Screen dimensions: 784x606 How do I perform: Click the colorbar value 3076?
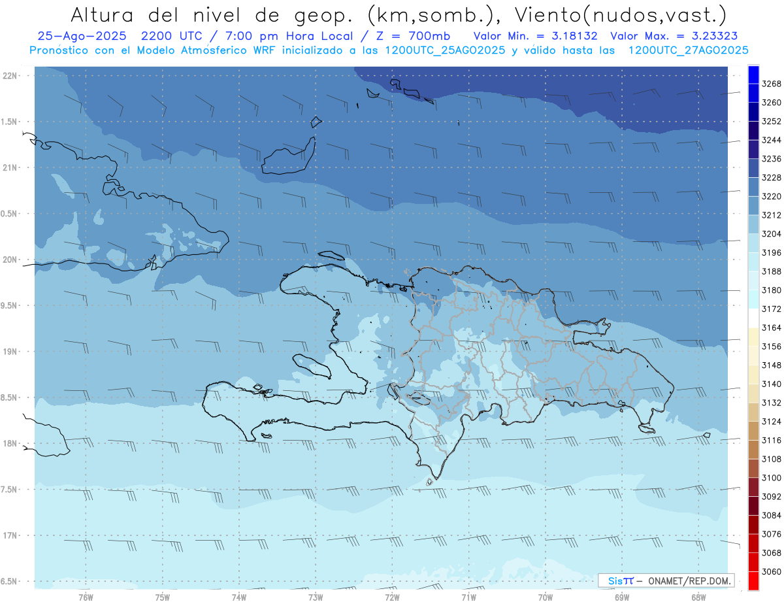click(772, 534)
